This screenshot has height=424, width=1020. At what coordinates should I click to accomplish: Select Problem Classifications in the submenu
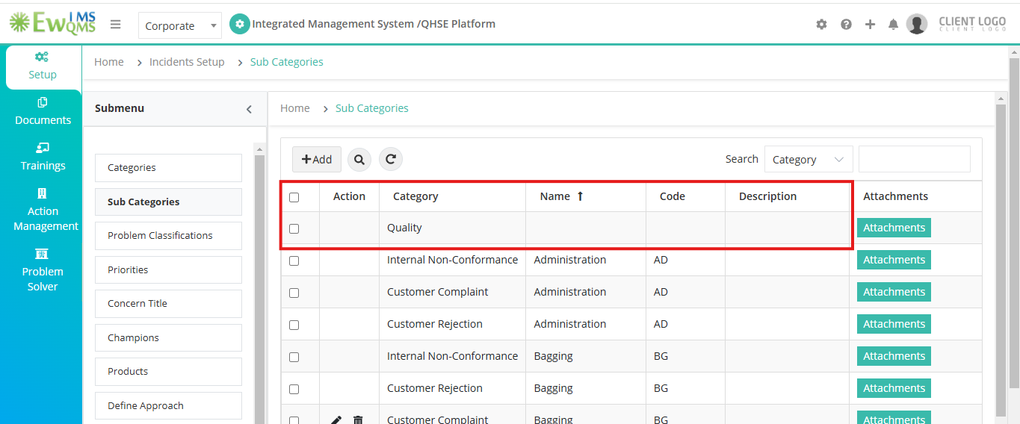click(x=168, y=236)
